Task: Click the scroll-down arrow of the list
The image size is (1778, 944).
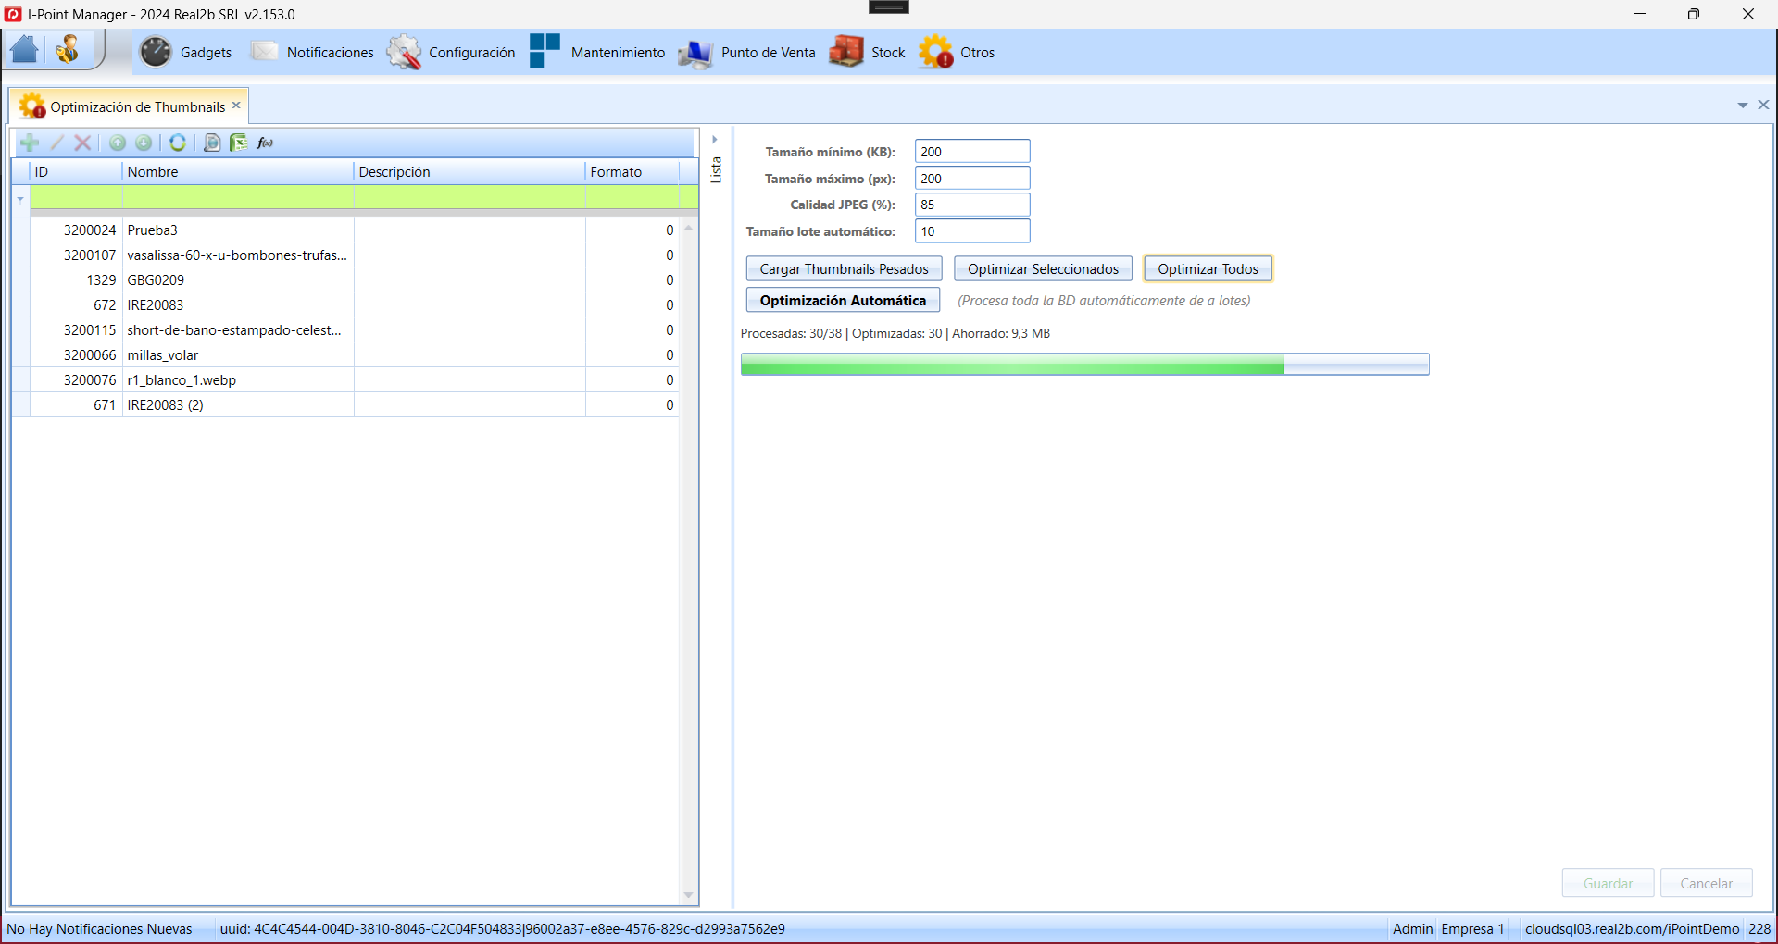Action: 688,895
